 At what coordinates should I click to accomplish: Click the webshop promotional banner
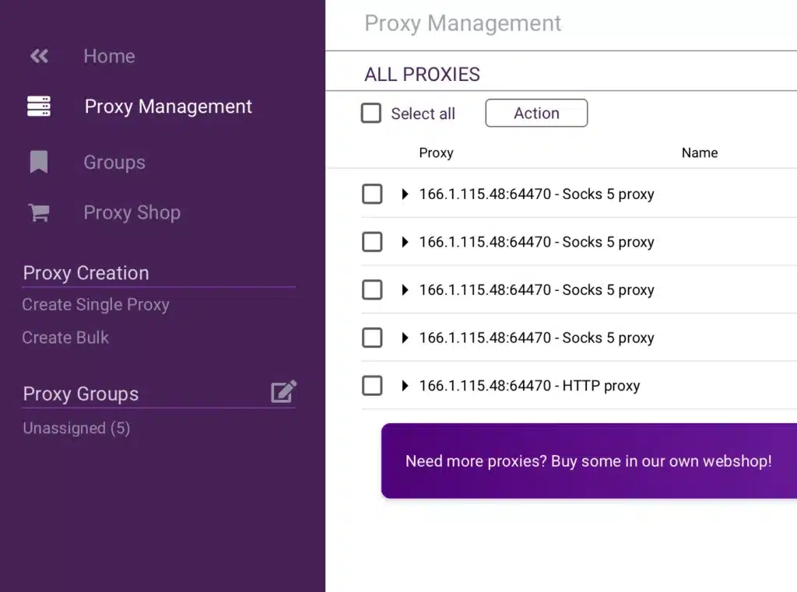click(588, 461)
